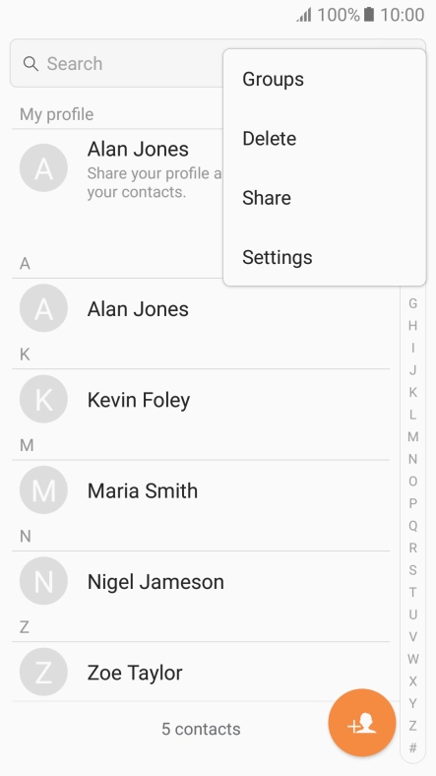Click the search magnifier icon
The height and width of the screenshot is (776, 436).
[x=31, y=64]
